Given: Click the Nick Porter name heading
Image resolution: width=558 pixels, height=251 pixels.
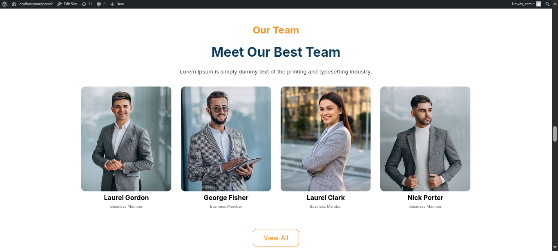Looking at the screenshot, I should coord(425,198).
